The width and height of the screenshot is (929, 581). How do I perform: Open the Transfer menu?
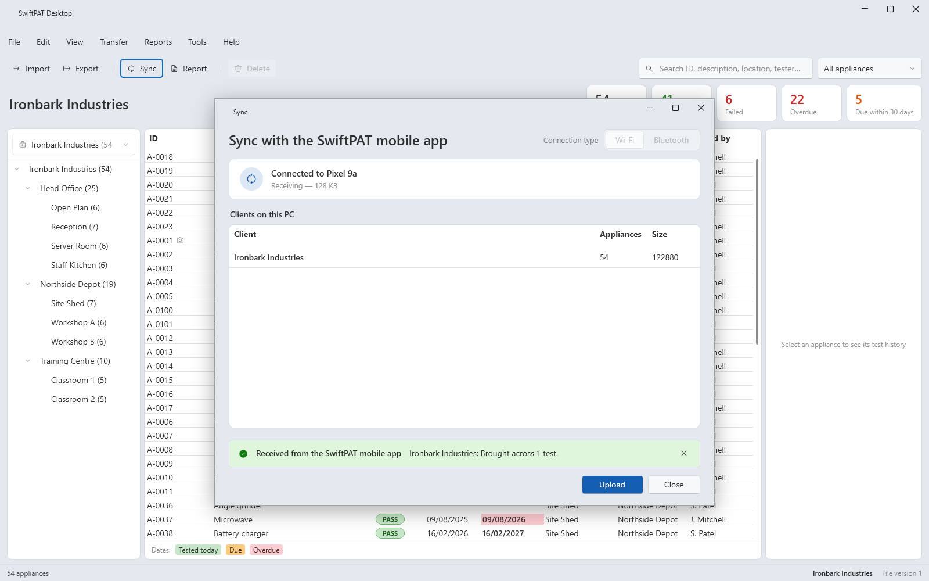coord(114,42)
